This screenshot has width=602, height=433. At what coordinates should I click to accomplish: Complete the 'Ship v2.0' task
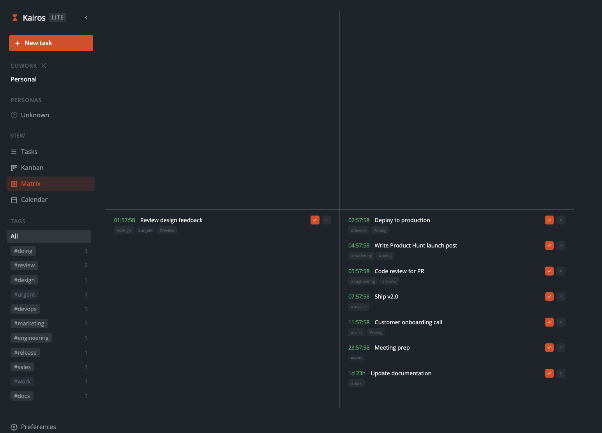(x=549, y=296)
